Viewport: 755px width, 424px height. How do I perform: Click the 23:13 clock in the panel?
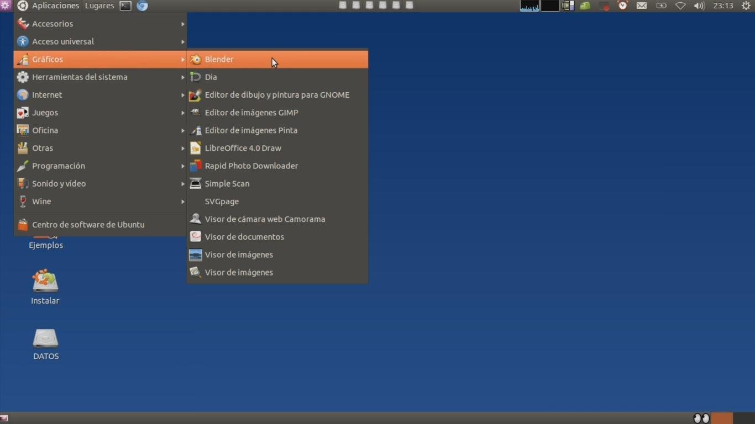point(723,6)
